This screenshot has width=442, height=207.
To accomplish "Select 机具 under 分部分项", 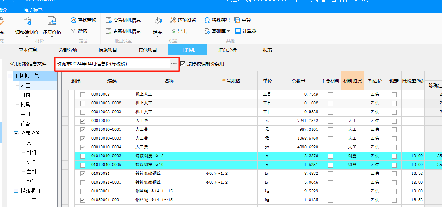I will [31, 162].
